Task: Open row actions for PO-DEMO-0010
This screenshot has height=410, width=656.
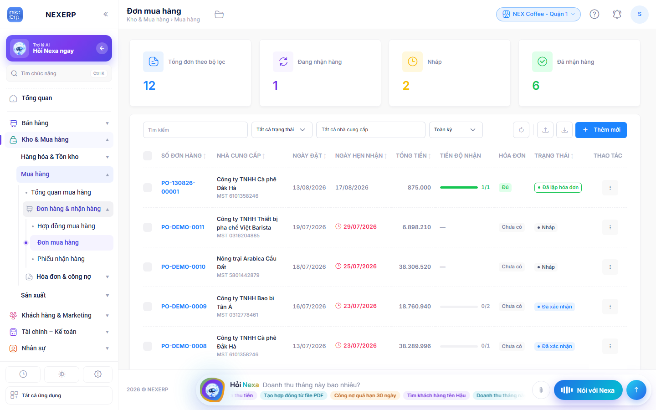Action: (610, 267)
